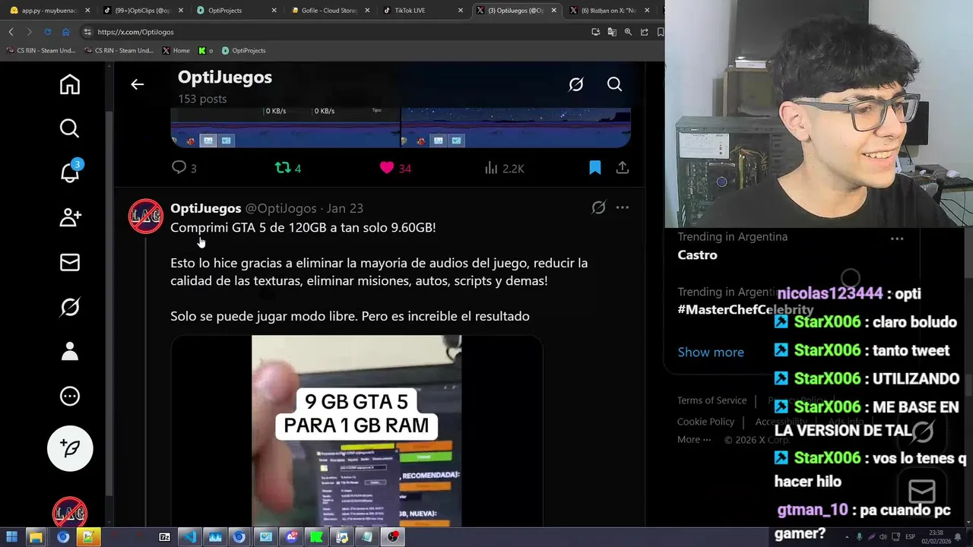Open Python icon in taskbar

(x=342, y=537)
